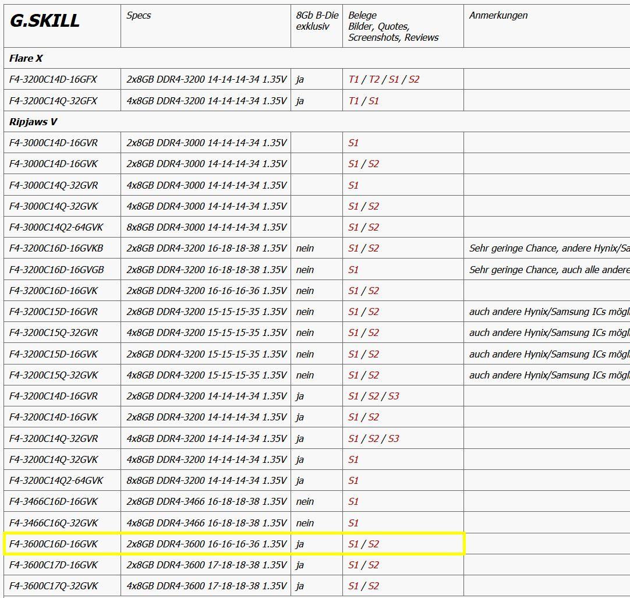This screenshot has width=630, height=598.
Task: Open S1 link in F4-3200C14D-16GVK row
Action: click(x=353, y=417)
